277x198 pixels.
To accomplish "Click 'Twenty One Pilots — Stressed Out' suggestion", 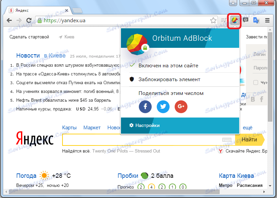I will pyautogui.click(x=126, y=151).
